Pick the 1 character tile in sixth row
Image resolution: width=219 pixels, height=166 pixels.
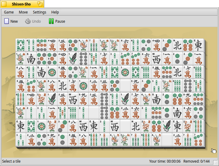pyautogui.click(x=52, y=113)
